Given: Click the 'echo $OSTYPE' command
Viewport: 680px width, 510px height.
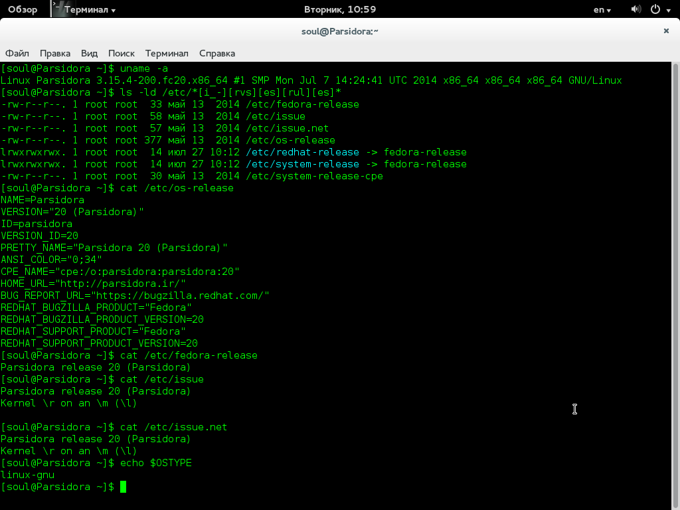Looking at the screenshot, I should coord(155,463).
